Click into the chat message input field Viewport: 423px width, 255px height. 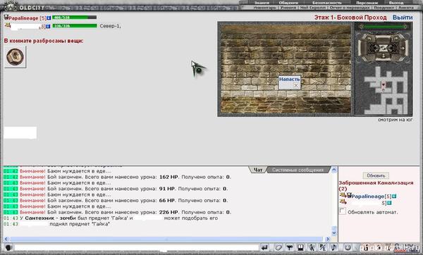click(137, 247)
